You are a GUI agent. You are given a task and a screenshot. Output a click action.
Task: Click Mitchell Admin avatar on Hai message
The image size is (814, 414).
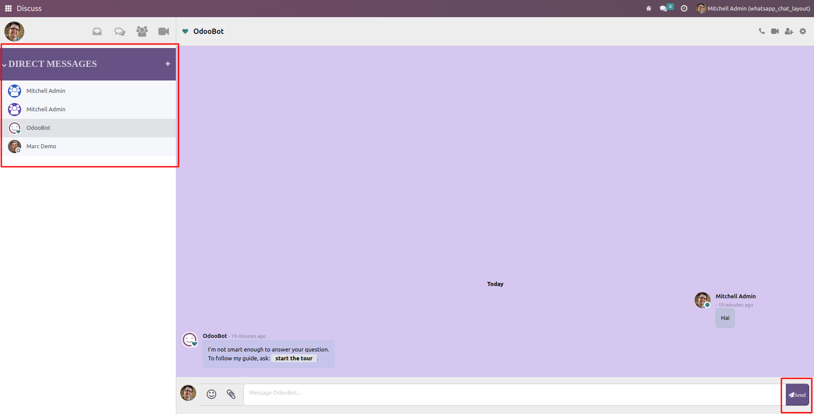(x=702, y=300)
